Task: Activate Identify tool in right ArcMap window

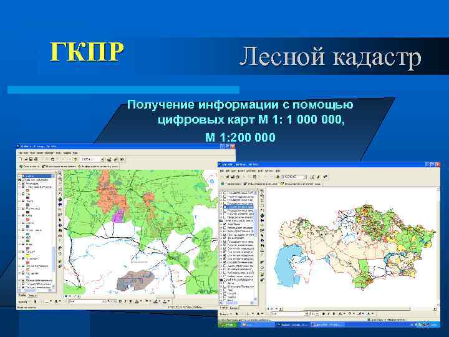Action: (262, 241)
